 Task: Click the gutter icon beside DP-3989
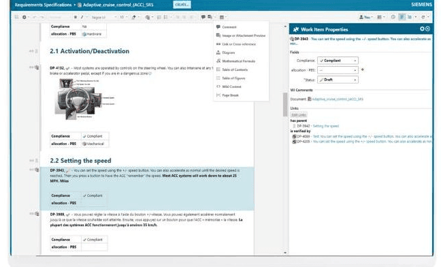(x=37, y=214)
